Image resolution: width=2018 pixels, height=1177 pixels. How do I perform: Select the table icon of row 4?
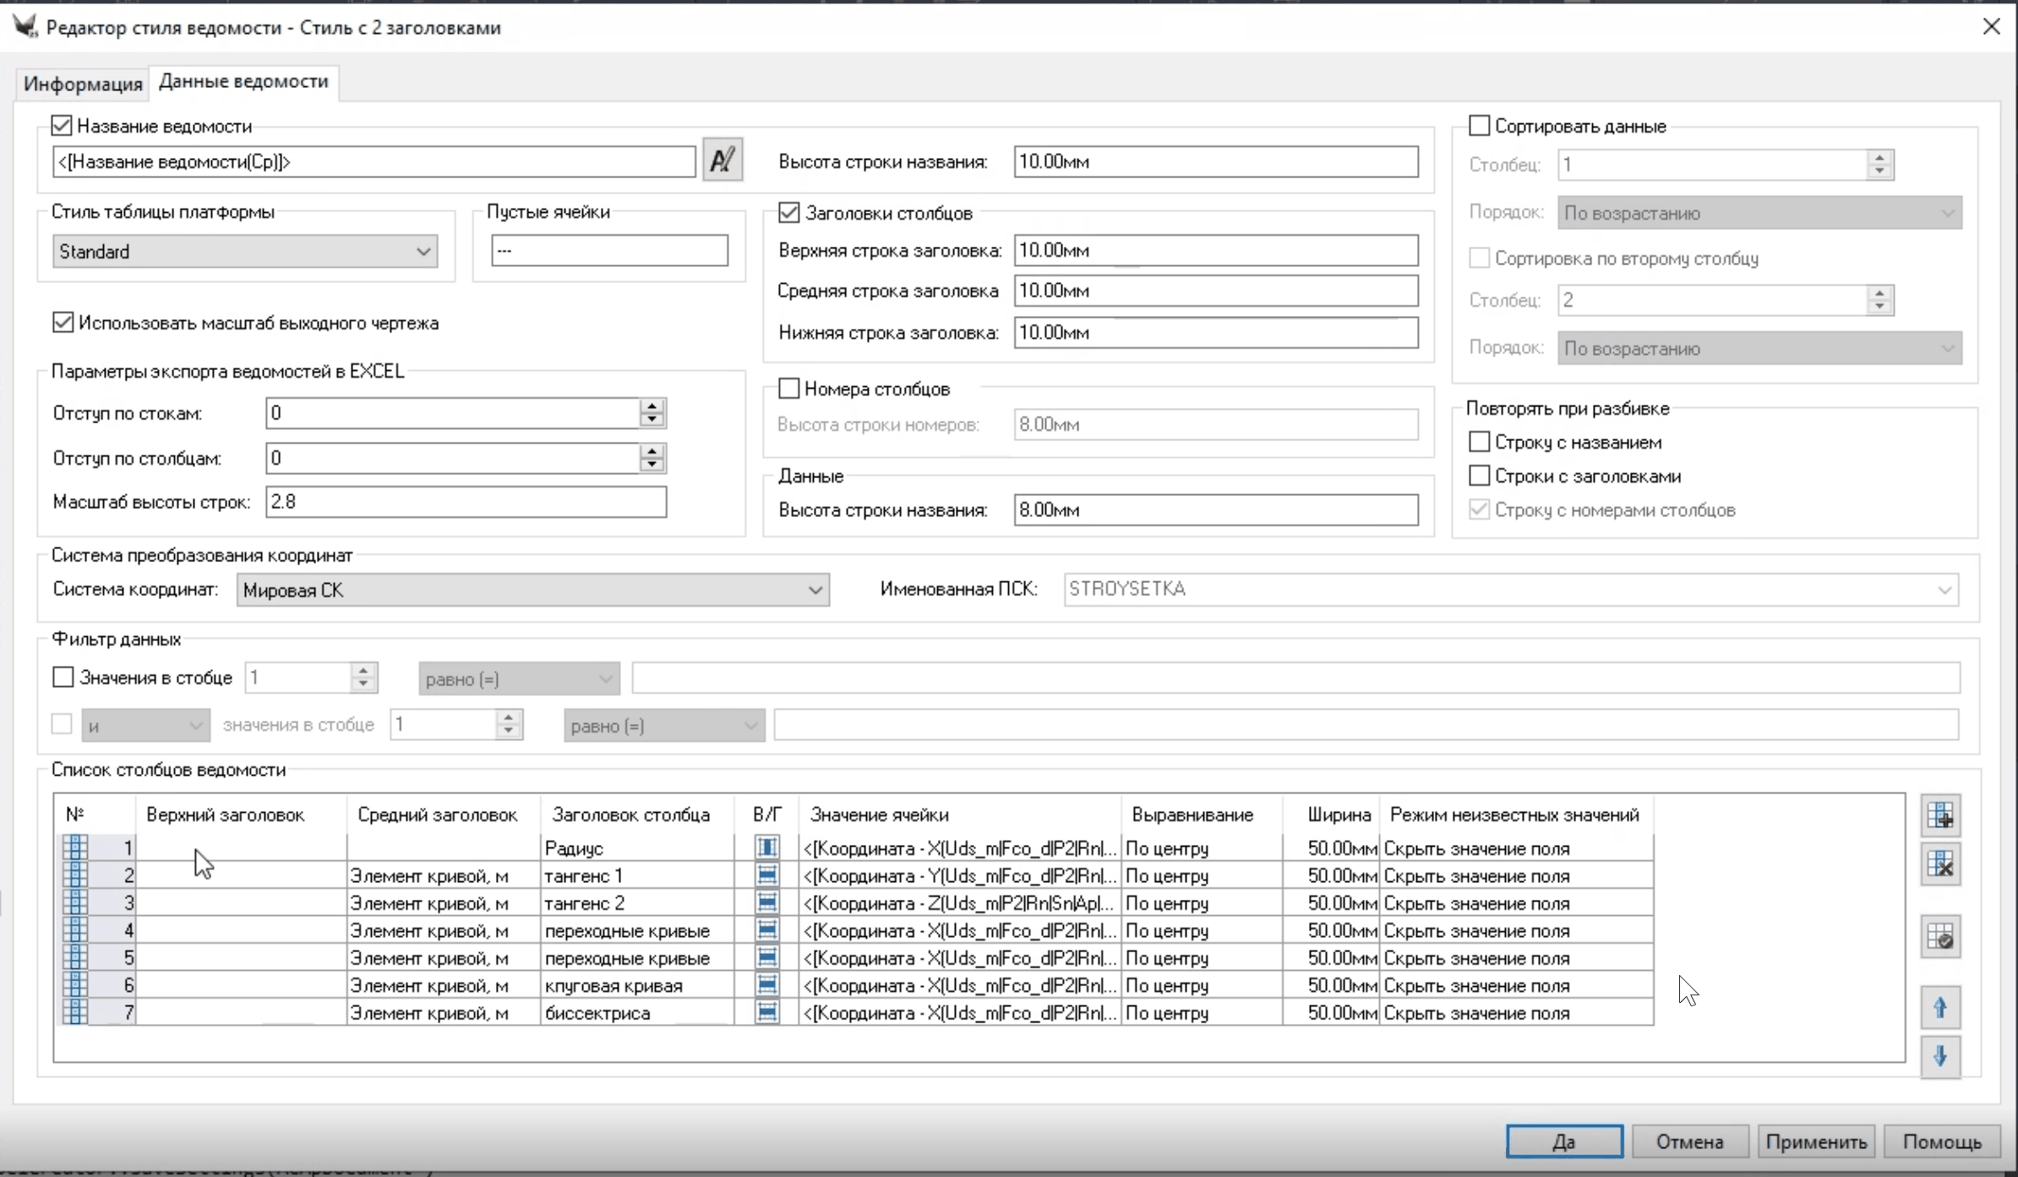[75, 930]
